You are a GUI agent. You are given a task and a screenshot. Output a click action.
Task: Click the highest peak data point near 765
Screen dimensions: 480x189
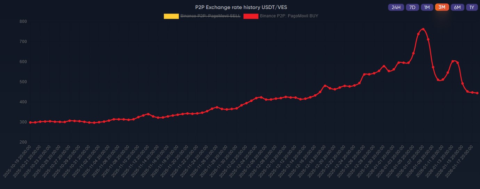click(x=423, y=29)
